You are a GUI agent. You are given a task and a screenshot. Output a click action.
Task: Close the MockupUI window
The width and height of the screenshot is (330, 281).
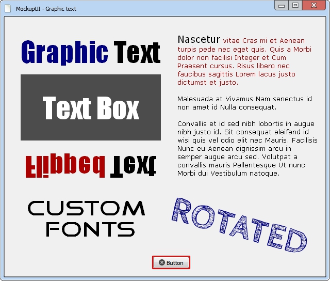pos(314,6)
